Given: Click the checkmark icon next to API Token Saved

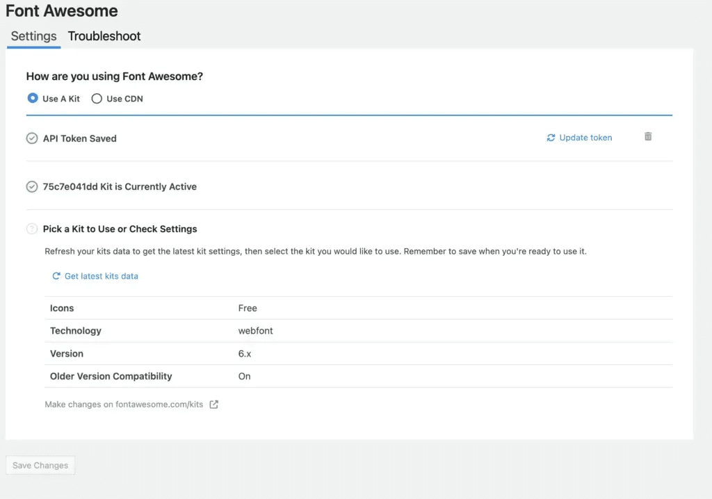Looking at the screenshot, I should [x=32, y=138].
